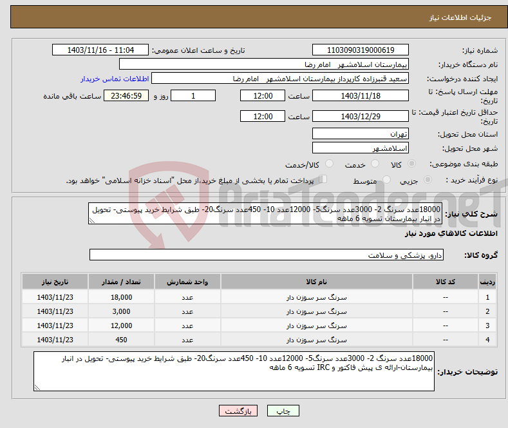Click the شرح کلی نیاز description textarea

coord(265,213)
